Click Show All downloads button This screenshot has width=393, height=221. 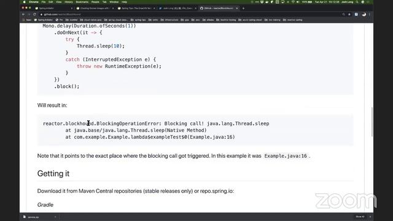(360, 217)
